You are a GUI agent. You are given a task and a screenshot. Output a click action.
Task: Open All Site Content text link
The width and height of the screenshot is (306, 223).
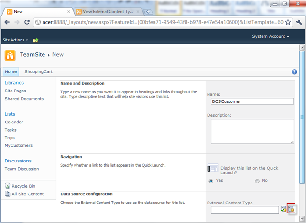tap(28, 194)
